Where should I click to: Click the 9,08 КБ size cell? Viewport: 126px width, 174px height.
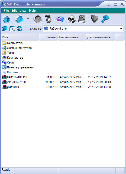[51, 82]
